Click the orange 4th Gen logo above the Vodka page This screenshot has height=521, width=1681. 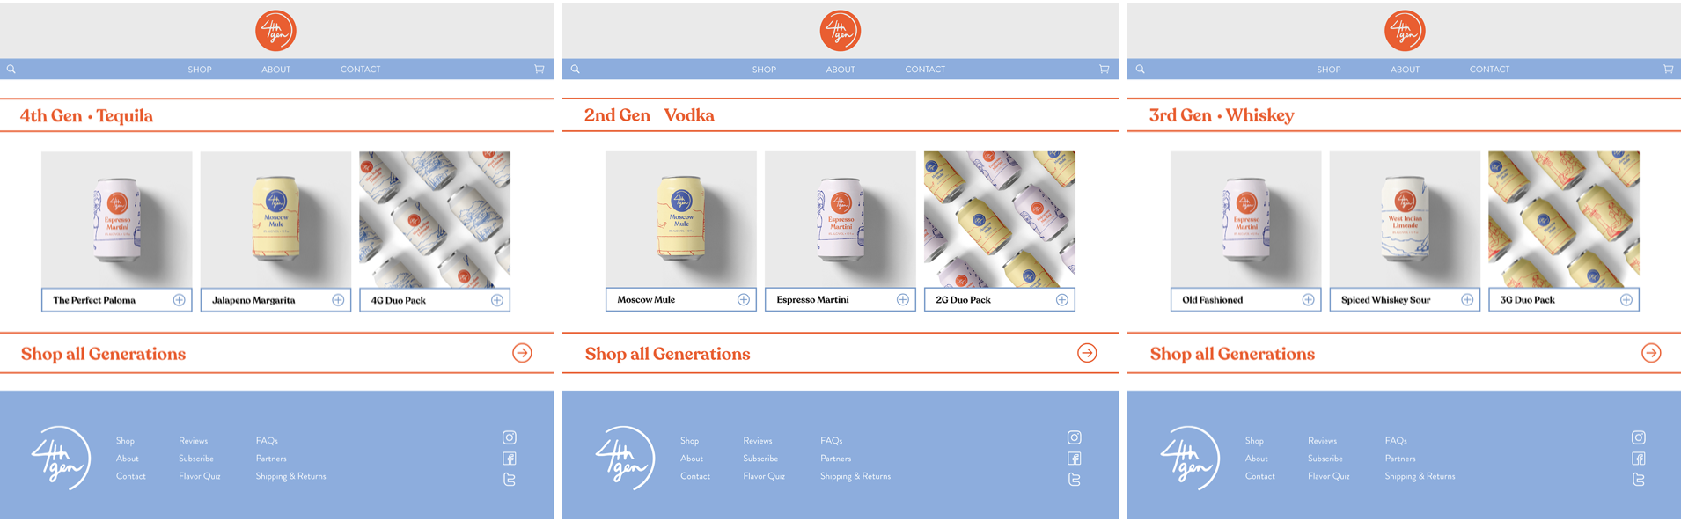[x=840, y=31]
